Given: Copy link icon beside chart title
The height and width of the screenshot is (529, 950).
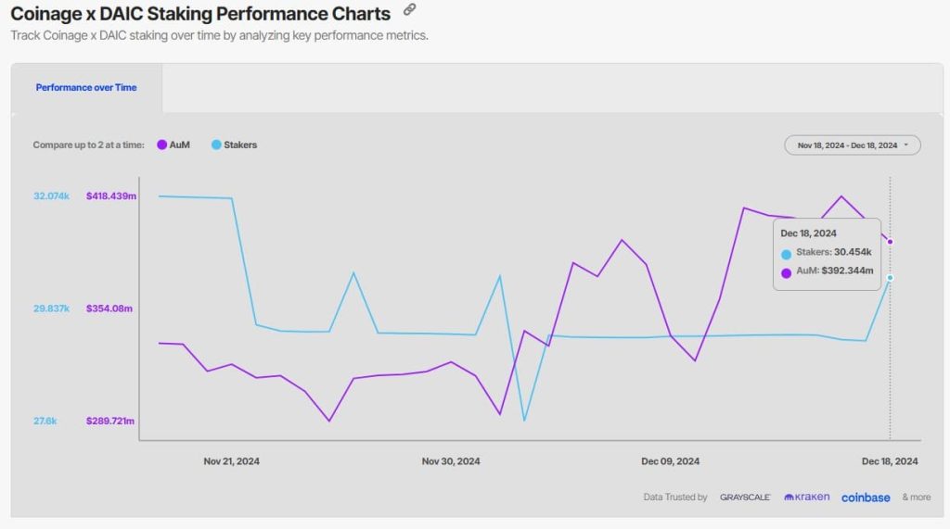Looking at the screenshot, I should (x=409, y=9).
